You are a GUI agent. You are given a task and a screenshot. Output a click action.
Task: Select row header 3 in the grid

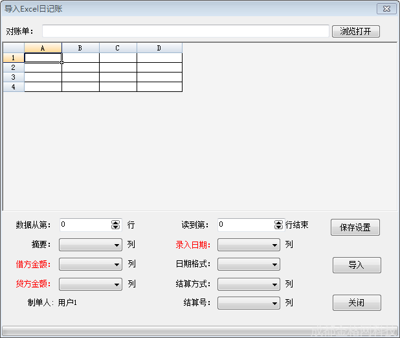[13, 77]
